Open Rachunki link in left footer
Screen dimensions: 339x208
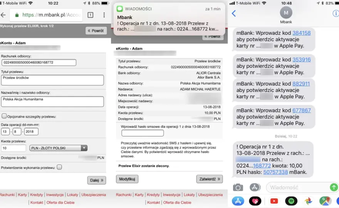pos(7,195)
